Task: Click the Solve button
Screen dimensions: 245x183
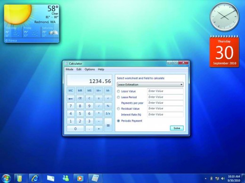Action: point(177,128)
